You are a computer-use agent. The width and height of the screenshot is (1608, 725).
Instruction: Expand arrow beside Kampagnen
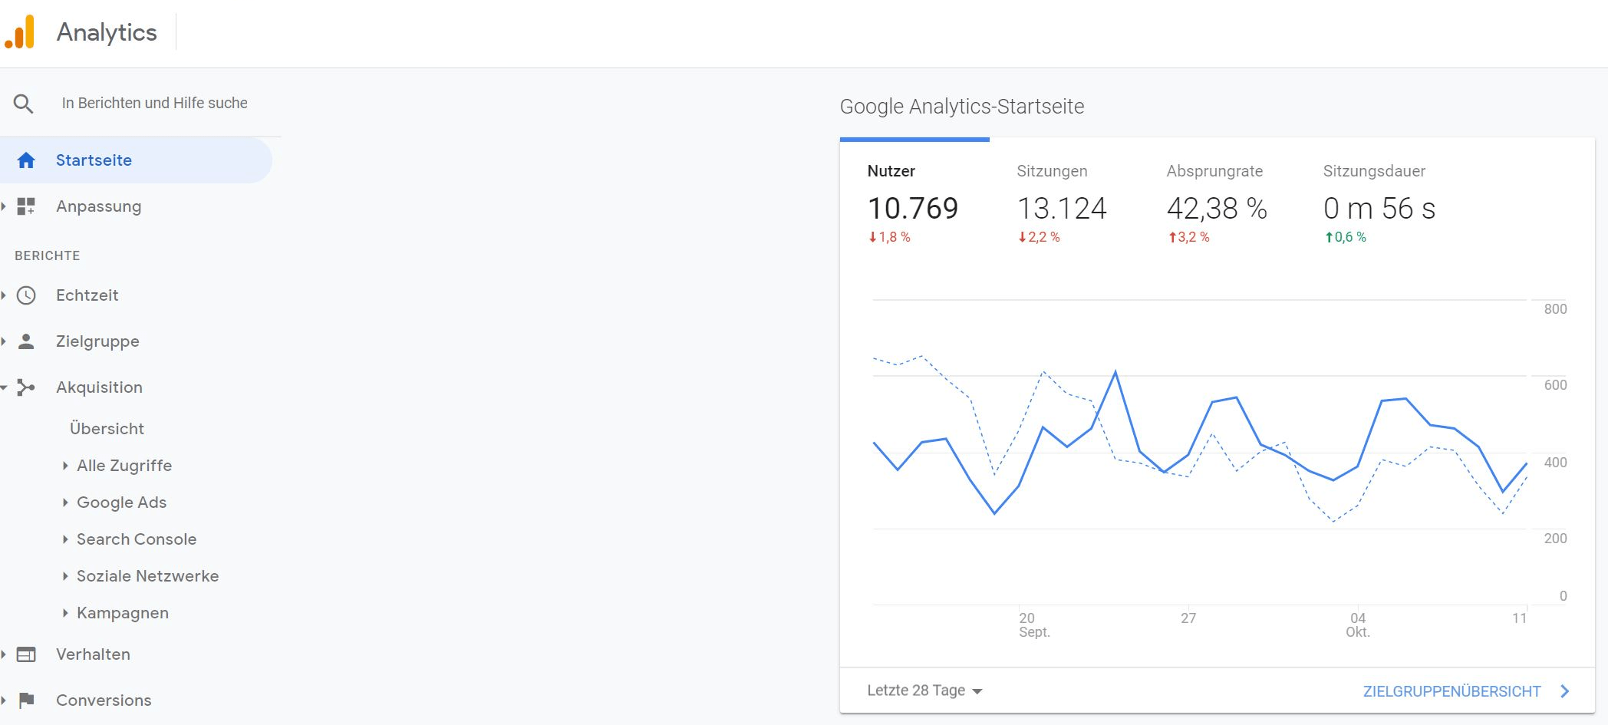point(65,613)
